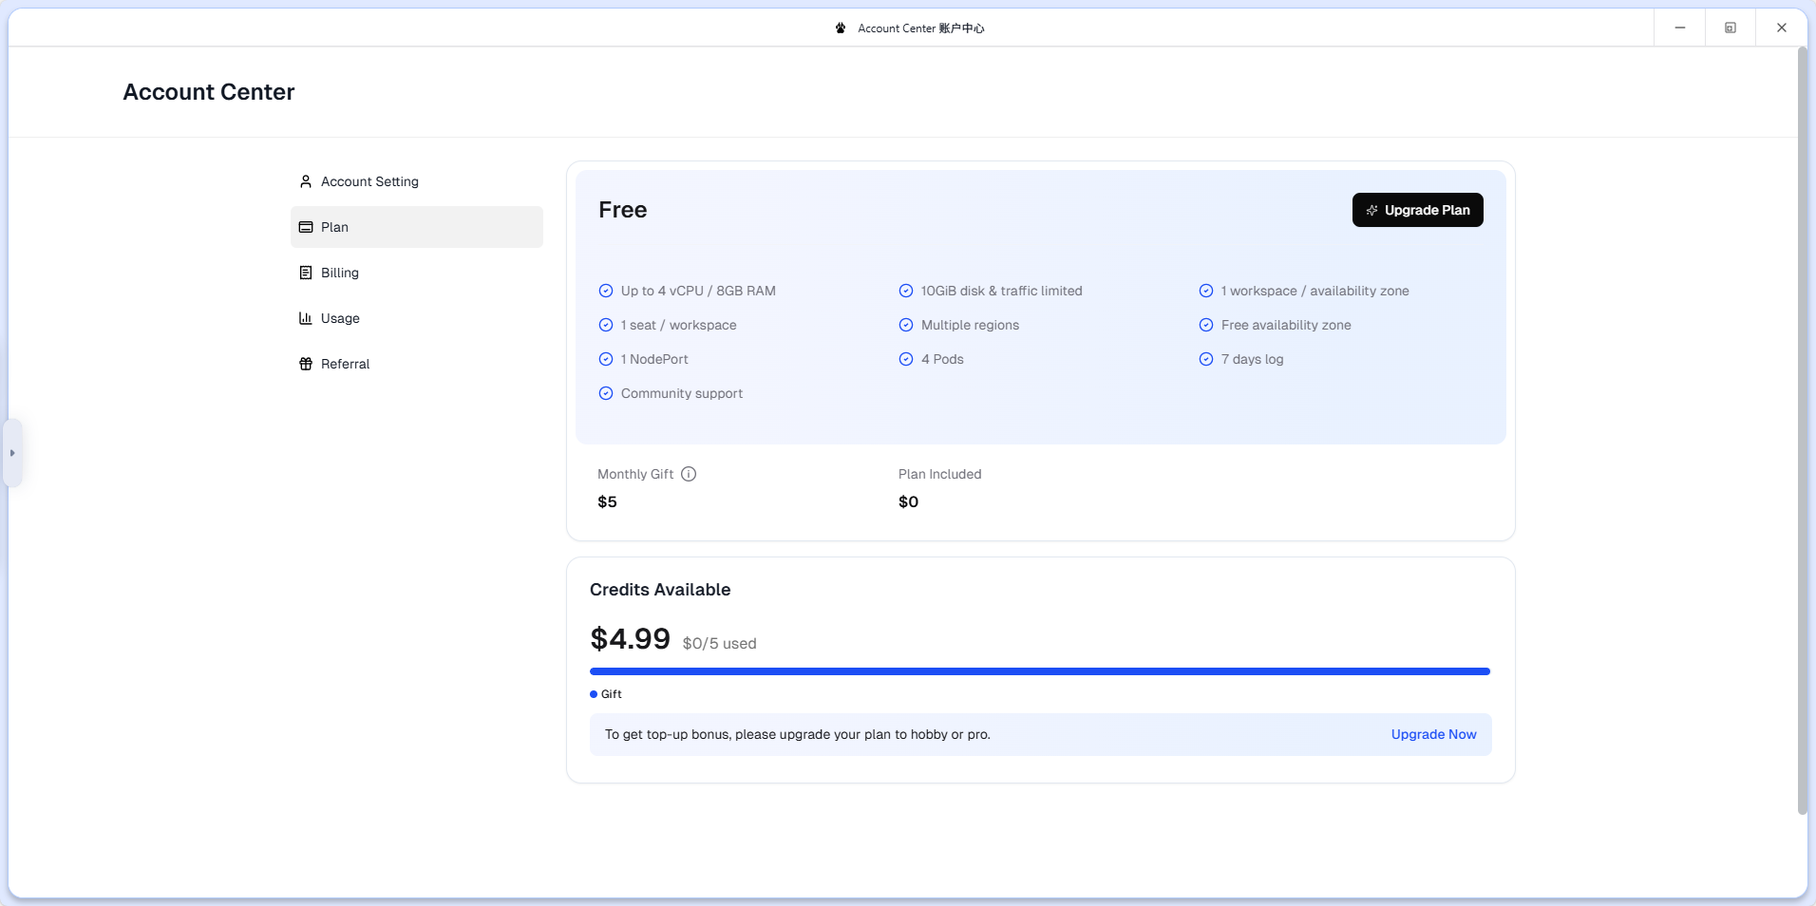Click the Billing receipt icon
This screenshot has width=1816, height=906.
(x=306, y=273)
